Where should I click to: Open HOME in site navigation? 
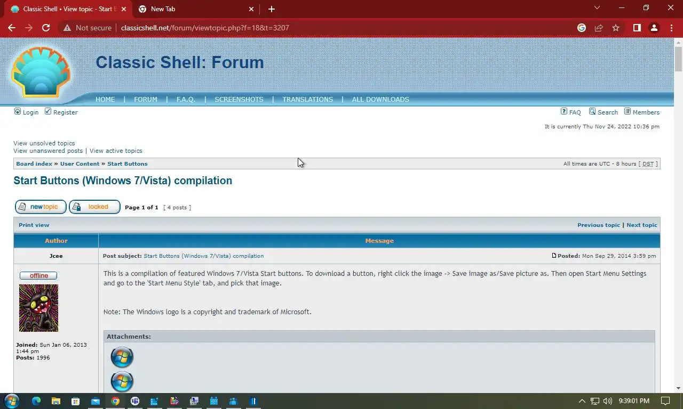point(105,100)
